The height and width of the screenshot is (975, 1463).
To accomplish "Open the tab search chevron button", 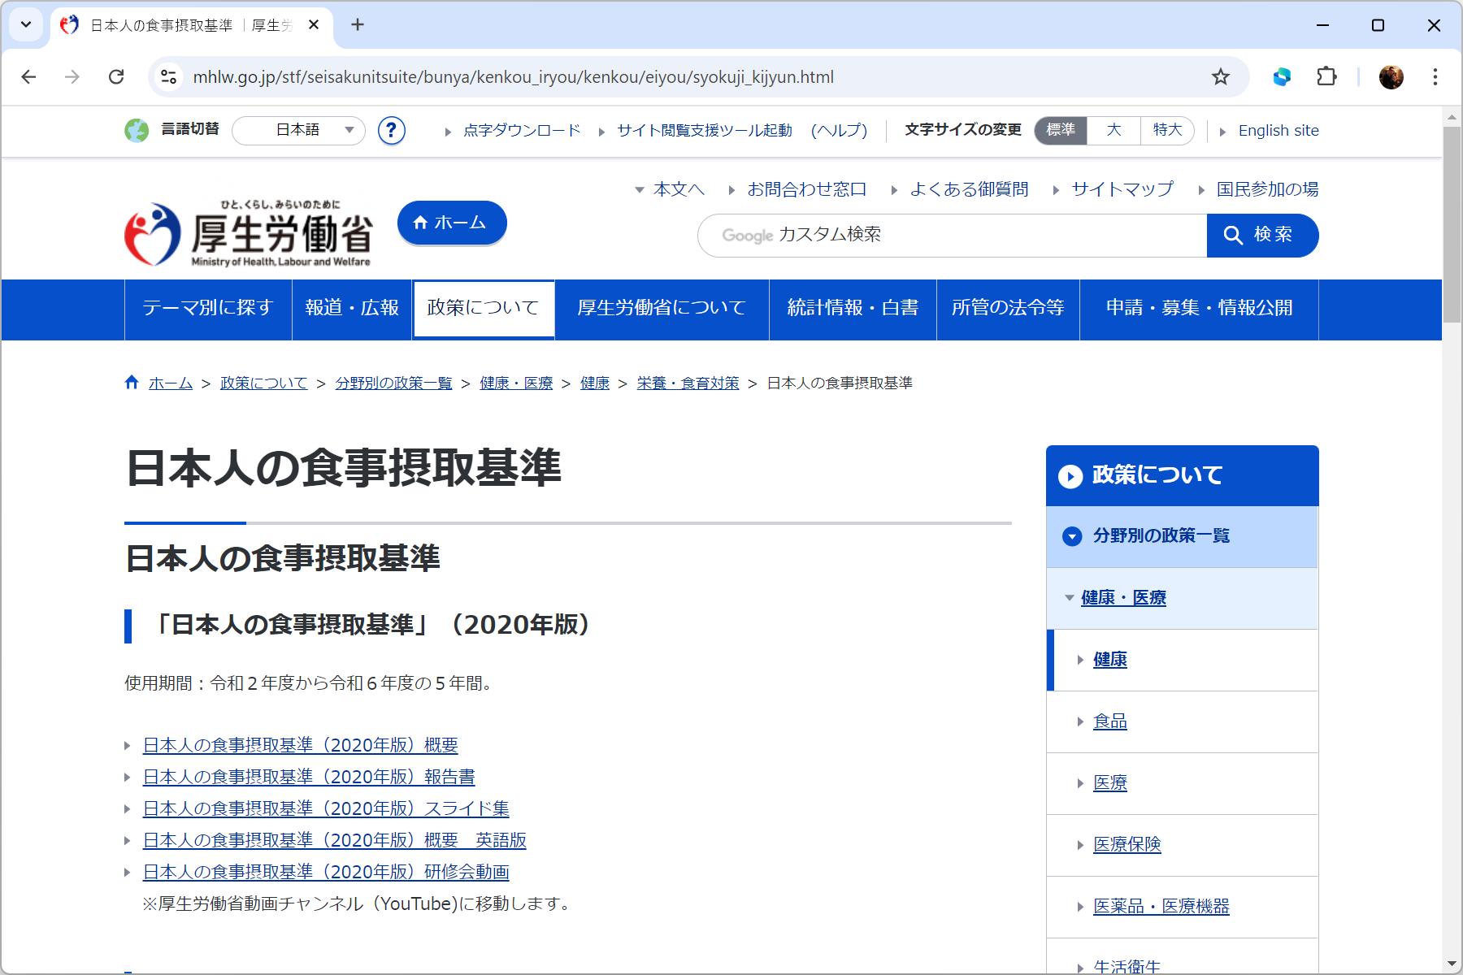I will tap(26, 24).
